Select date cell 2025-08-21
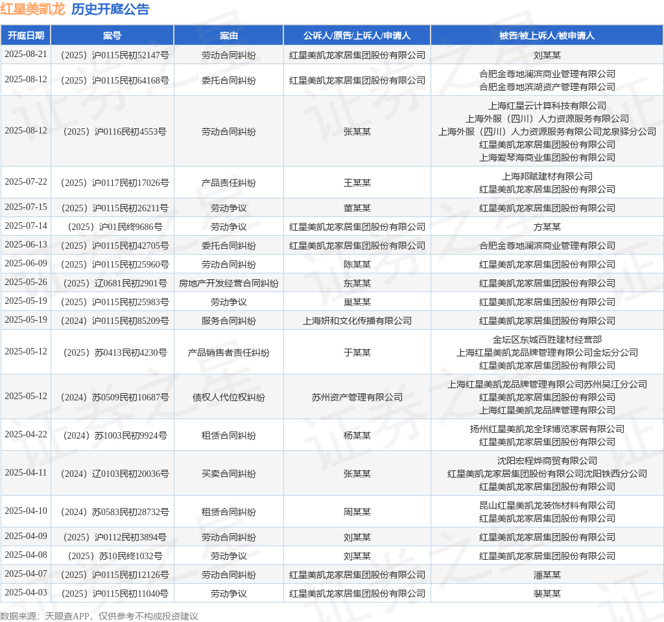Viewport: 664px width, 622px height. coord(26,54)
